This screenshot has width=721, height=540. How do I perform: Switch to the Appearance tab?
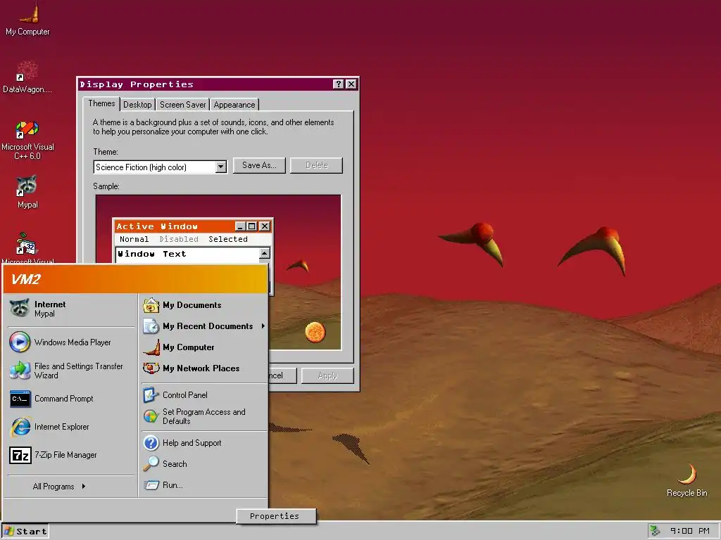coord(234,105)
